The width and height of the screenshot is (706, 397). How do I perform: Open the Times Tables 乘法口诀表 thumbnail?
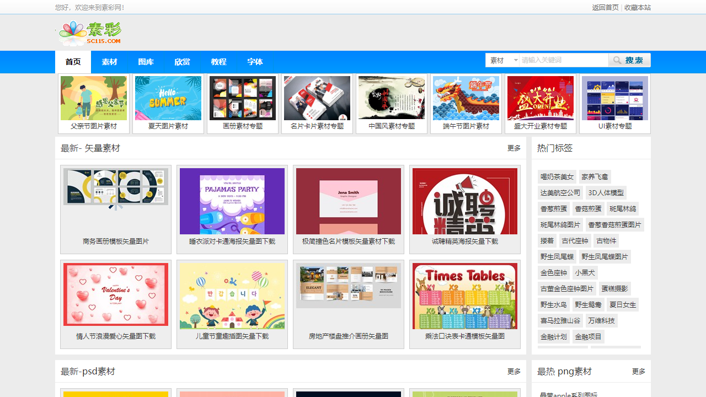(x=465, y=296)
